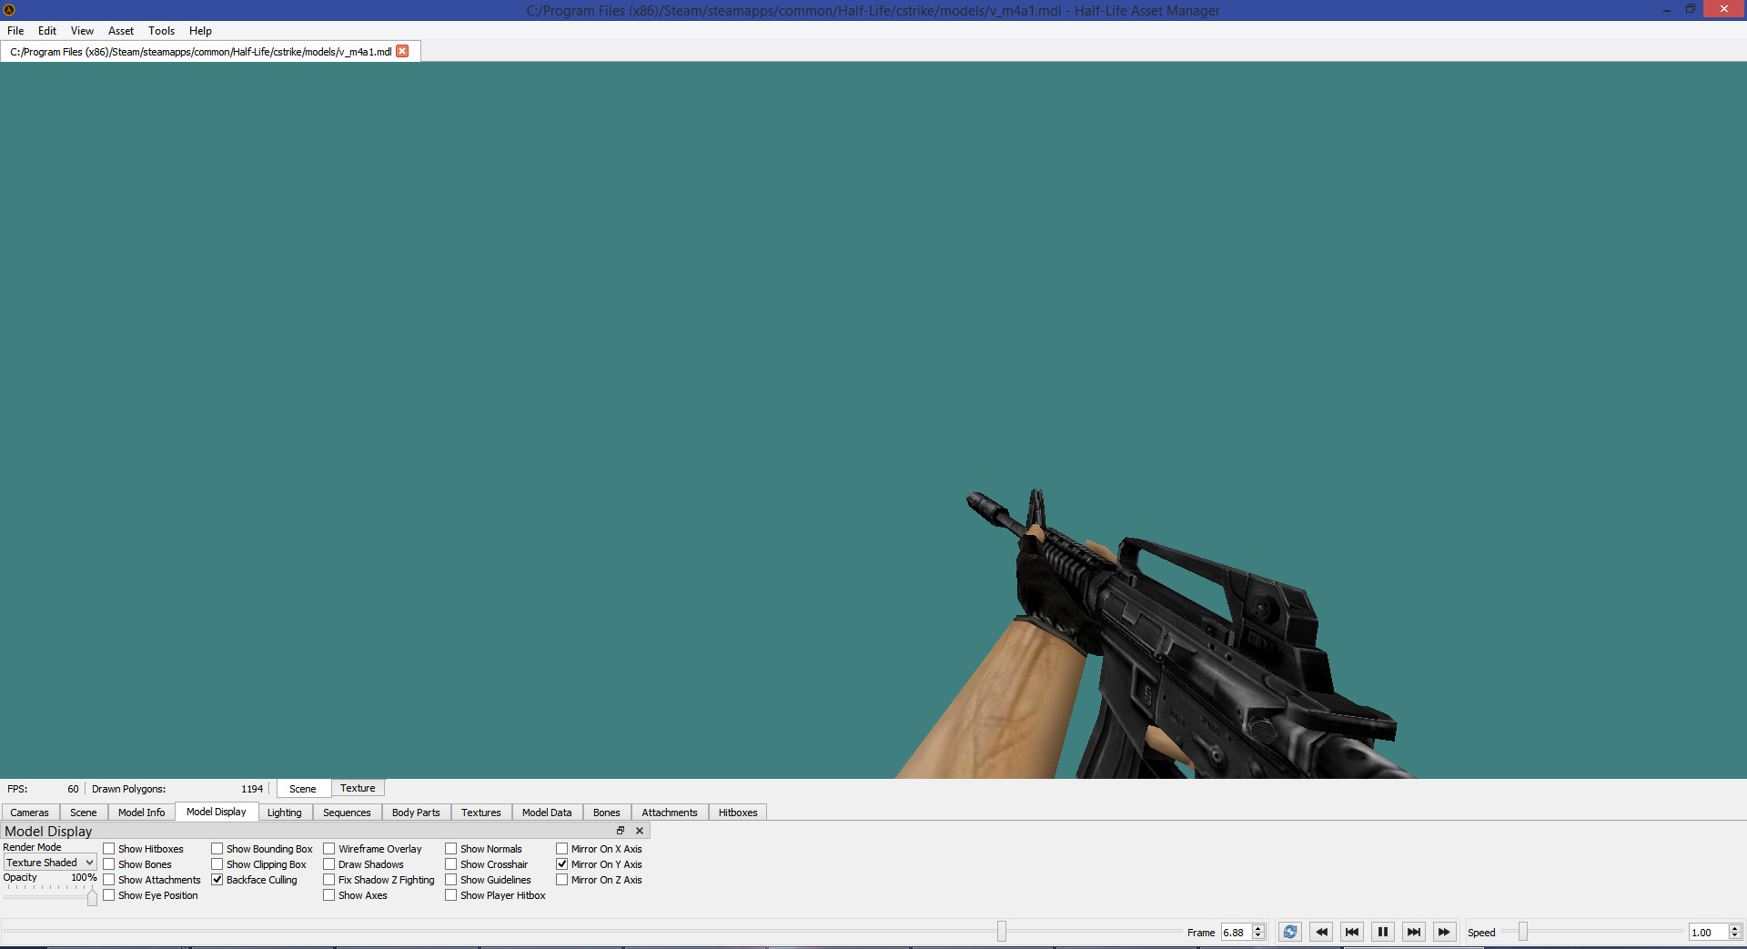Enable looping with the loop icon
The width and height of the screenshot is (1747, 949).
(x=1289, y=932)
